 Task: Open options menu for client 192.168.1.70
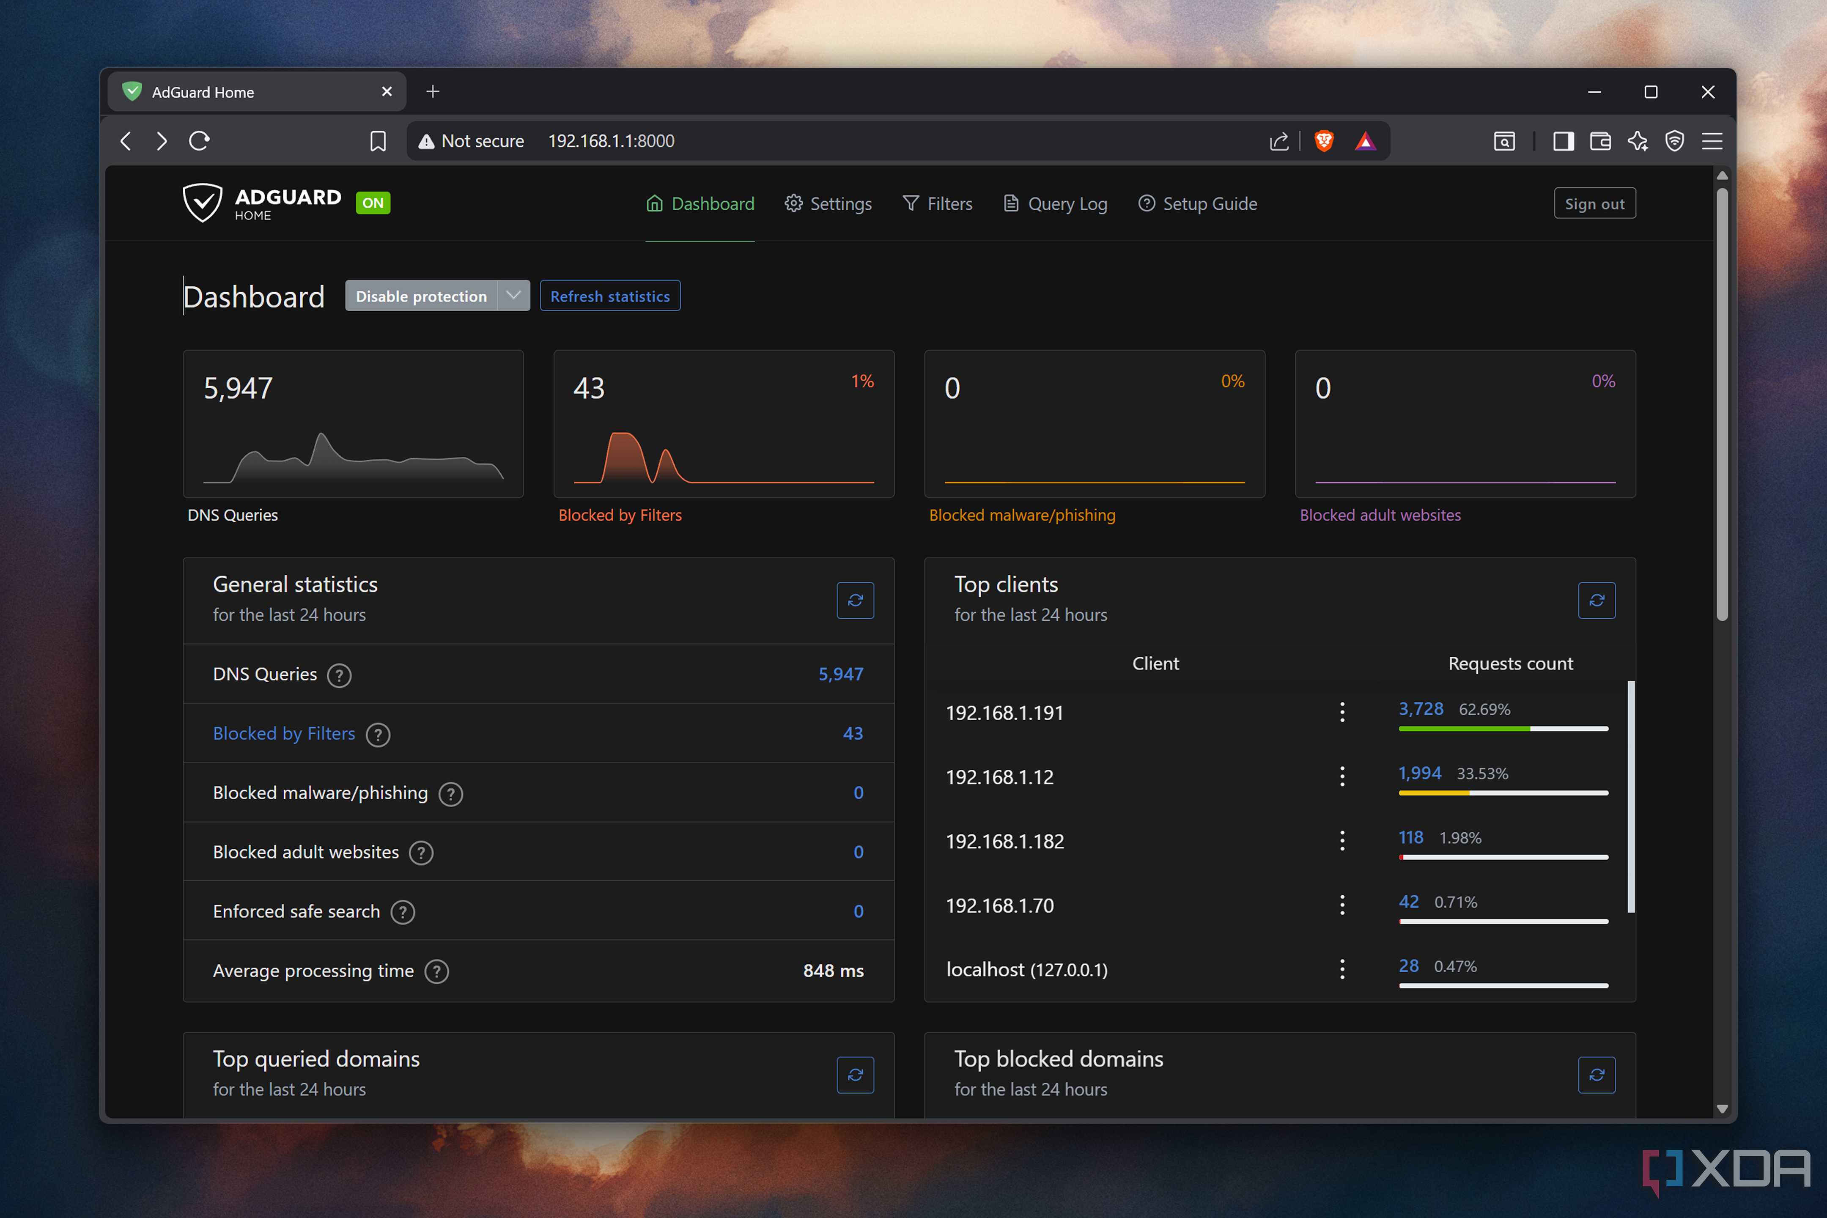(x=1342, y=905)
